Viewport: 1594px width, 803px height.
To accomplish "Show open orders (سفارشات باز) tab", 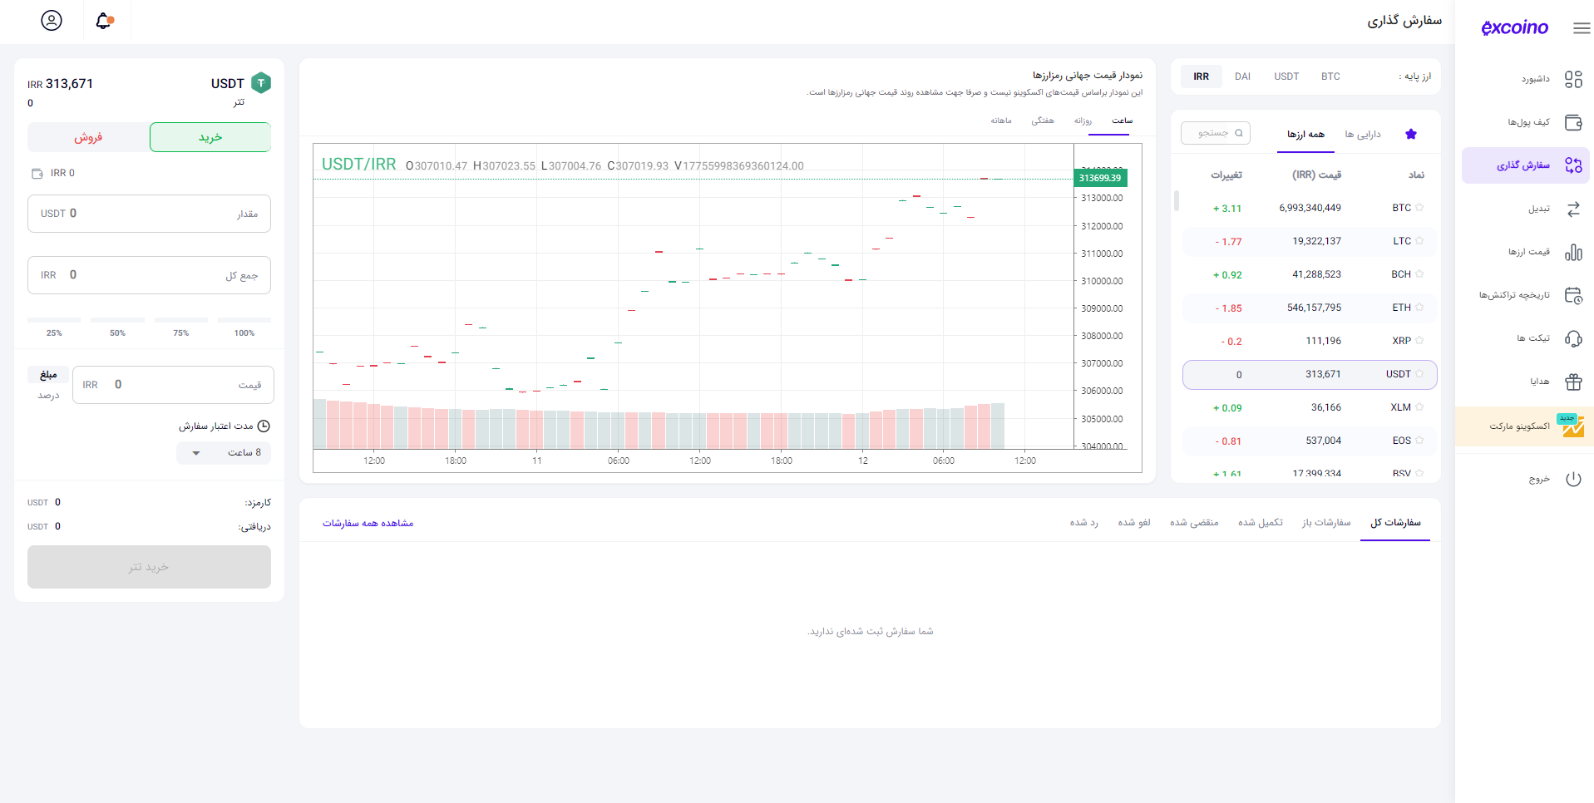I will tap(1326, 523).
